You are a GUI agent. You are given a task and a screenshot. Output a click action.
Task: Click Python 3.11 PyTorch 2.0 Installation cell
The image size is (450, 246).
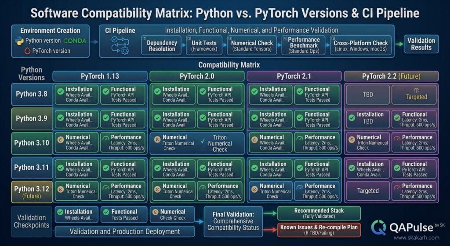pyautogui.click(x=174, y=169)
